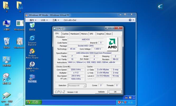The width and height of the screenshot is (176, 106).
Task: Open the 我的电脑 icon in XP Mode
Action: pyautogui.click(x=32, y=78)
